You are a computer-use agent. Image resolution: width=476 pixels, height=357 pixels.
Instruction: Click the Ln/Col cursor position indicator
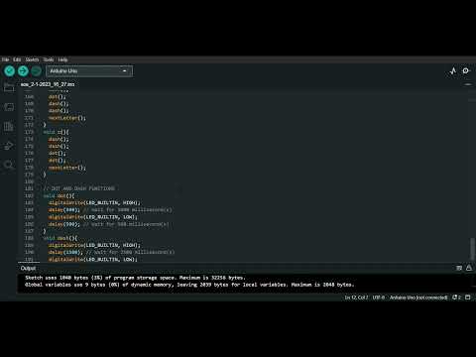356,297
